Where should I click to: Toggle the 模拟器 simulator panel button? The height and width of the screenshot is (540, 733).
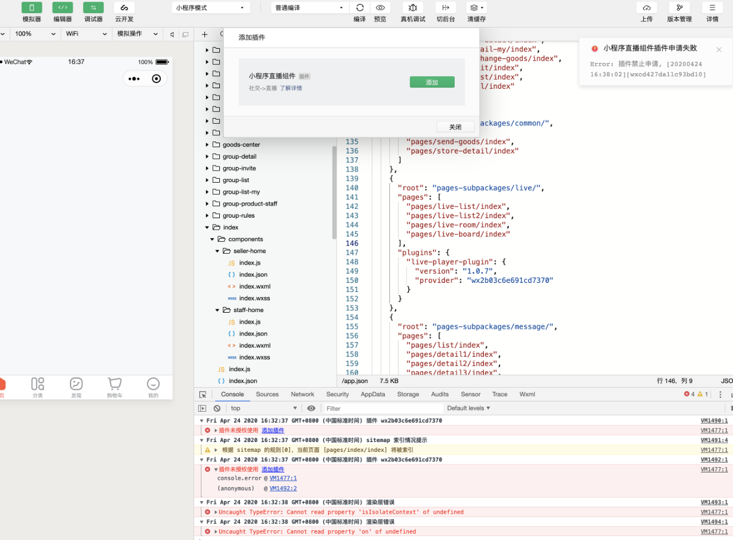(32, 7)
